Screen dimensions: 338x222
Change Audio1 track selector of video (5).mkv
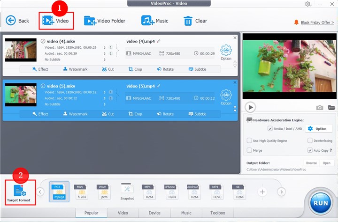pyautogui.click(x=105, y=98)
